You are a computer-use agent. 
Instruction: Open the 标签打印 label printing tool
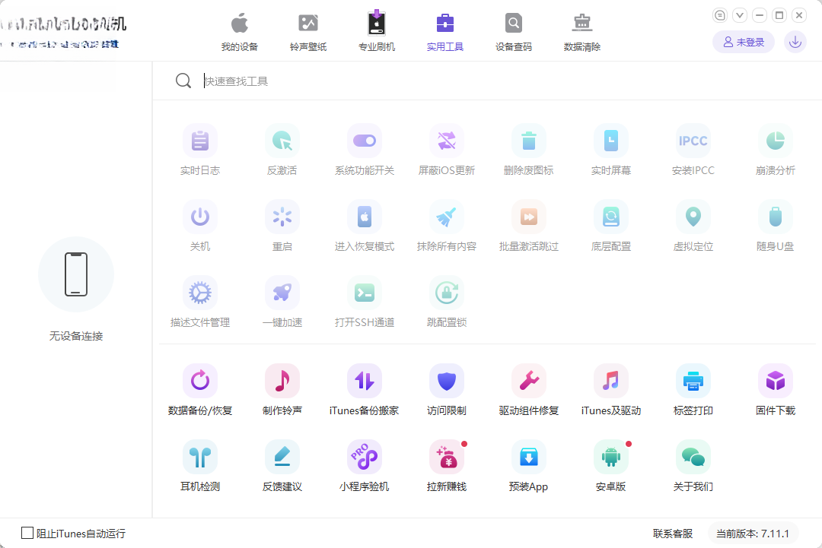(x=693, y=381)
